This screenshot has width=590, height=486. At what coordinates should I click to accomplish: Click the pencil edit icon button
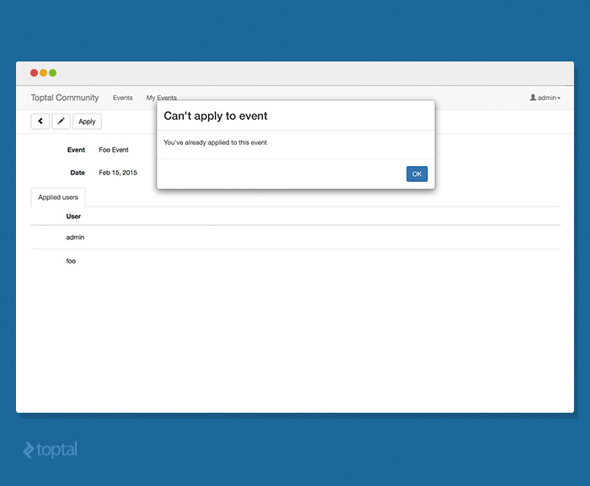[61, 121]
